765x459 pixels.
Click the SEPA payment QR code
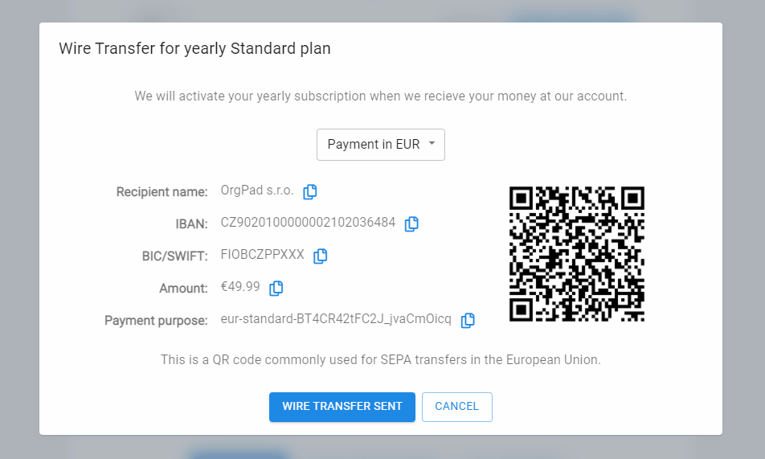pos(577,254)
